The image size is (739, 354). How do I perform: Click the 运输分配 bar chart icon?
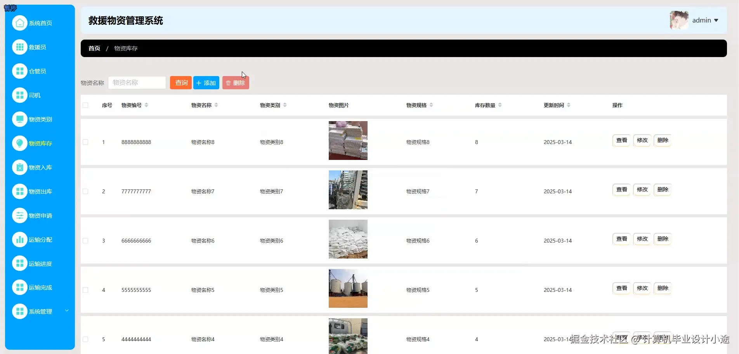(20, 239)
